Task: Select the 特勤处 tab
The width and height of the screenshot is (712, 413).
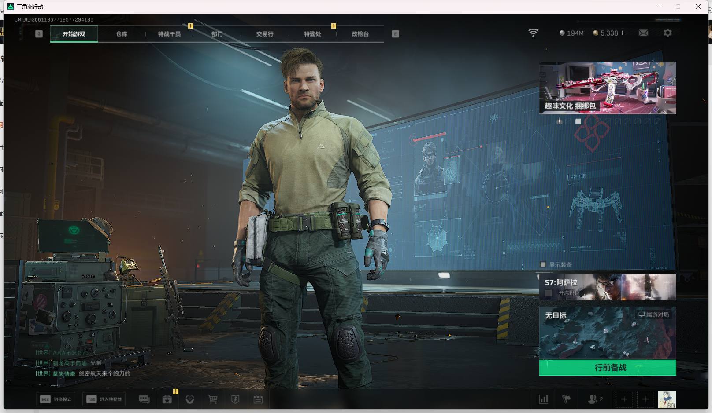Action: click(x=312, y=34)
